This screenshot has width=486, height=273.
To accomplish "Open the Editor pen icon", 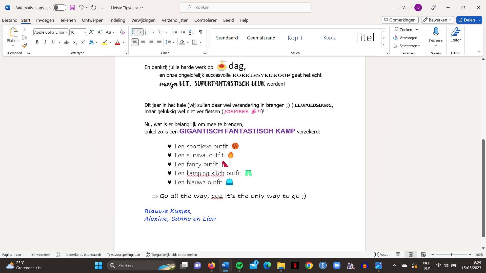I will 455,32.
